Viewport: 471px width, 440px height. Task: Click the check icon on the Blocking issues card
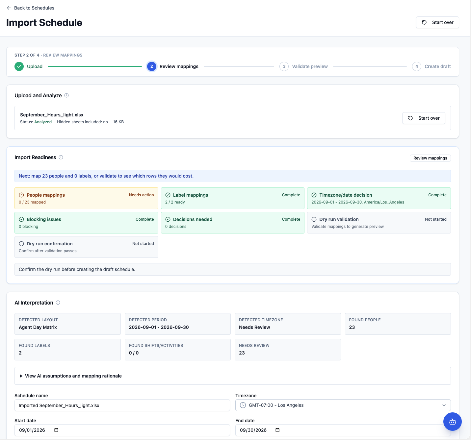(21, 219)
